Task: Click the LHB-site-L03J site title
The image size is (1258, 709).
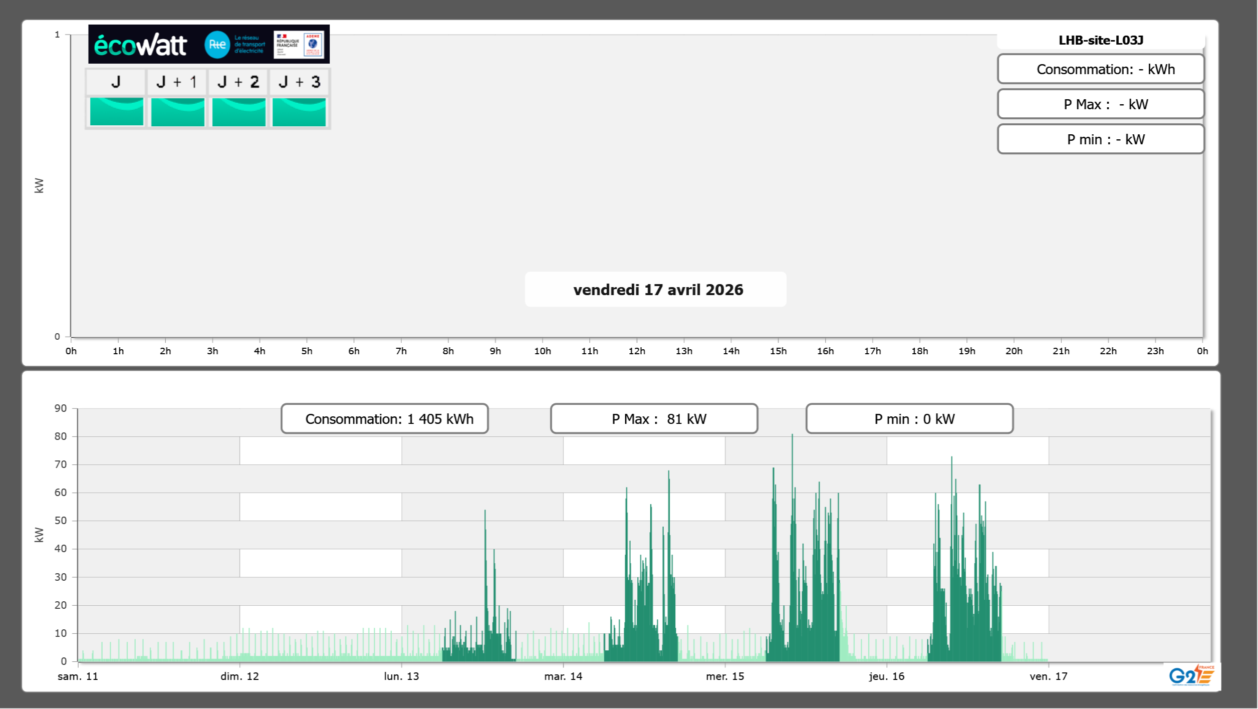Action: (x=1100, y=41)
